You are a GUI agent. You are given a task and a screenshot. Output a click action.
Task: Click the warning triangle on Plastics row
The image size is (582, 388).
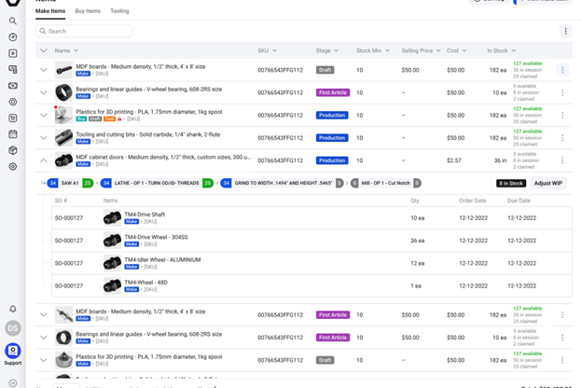coord(119,118)
